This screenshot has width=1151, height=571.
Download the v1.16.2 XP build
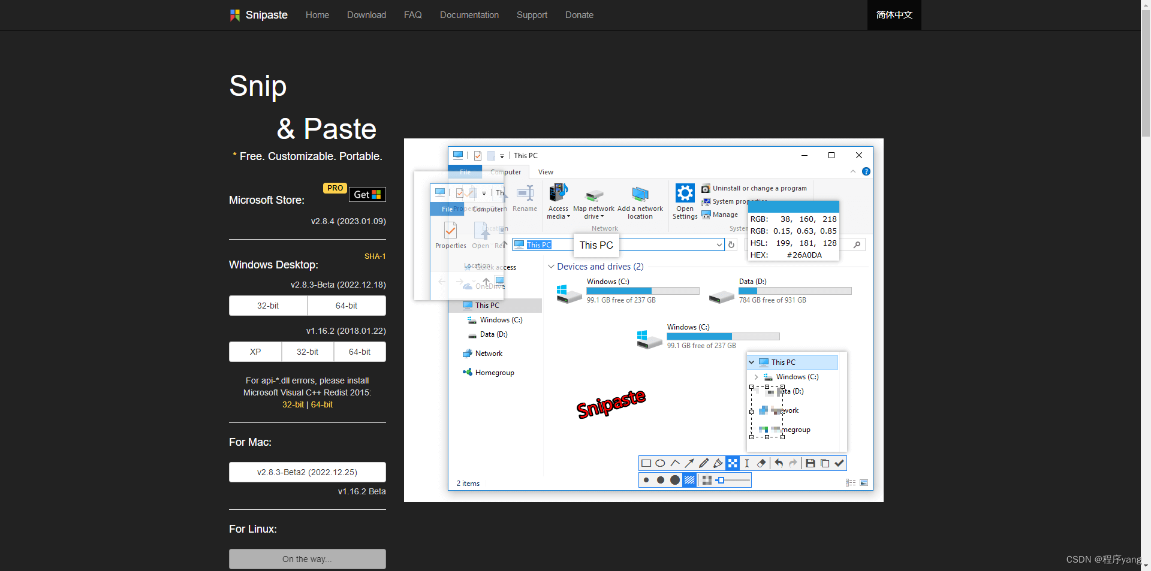255,352
